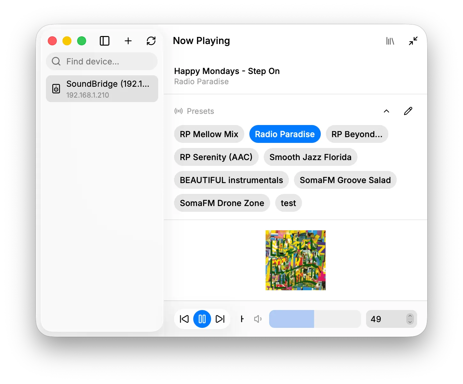Viewport: 463px width, 384px height.
Task: Click the Find device search field
Action: tap(102, 61)
